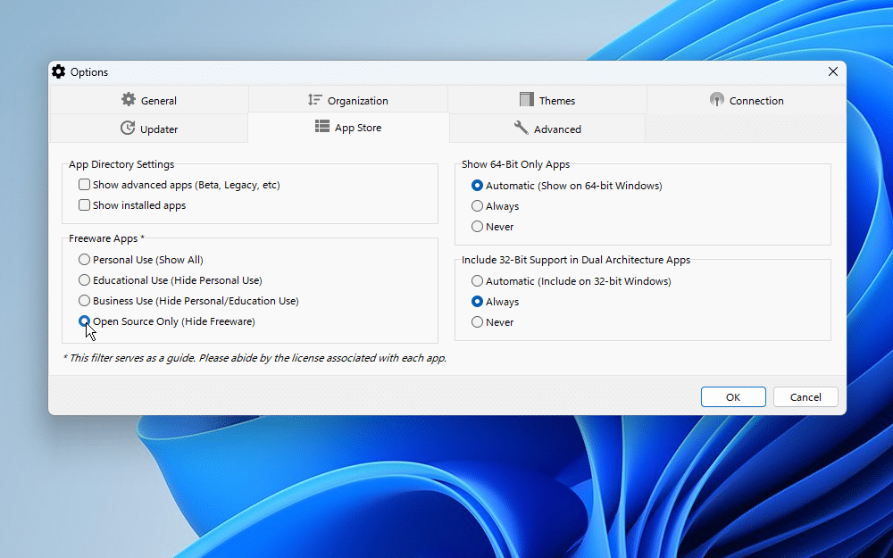This screenshot has width=893, height=558.
Task: Select Educational Use (Hide Personal Use)
Action: pos(84,279)
